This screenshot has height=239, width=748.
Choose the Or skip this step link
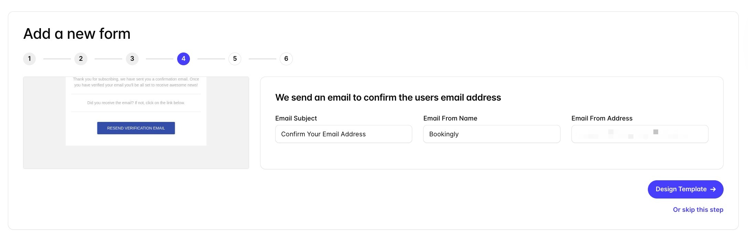(698, 209)
